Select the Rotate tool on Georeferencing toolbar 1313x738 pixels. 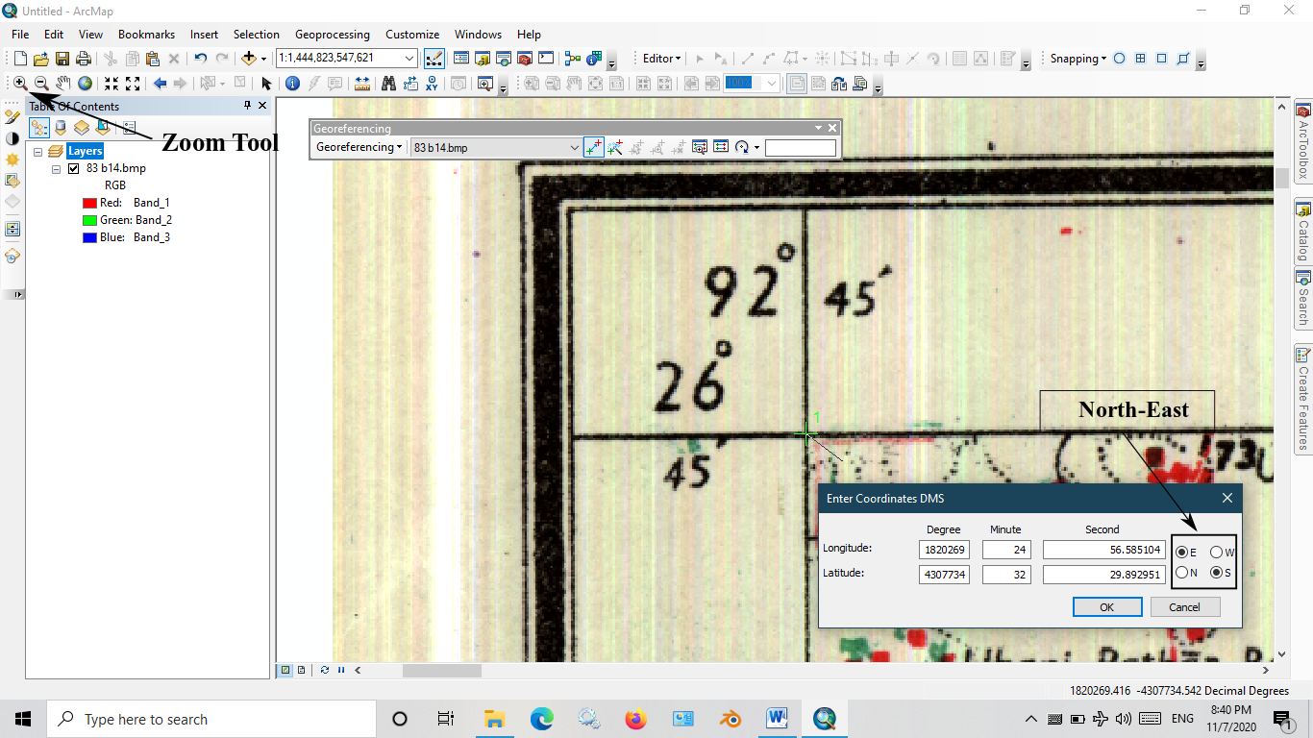[741, 147]
